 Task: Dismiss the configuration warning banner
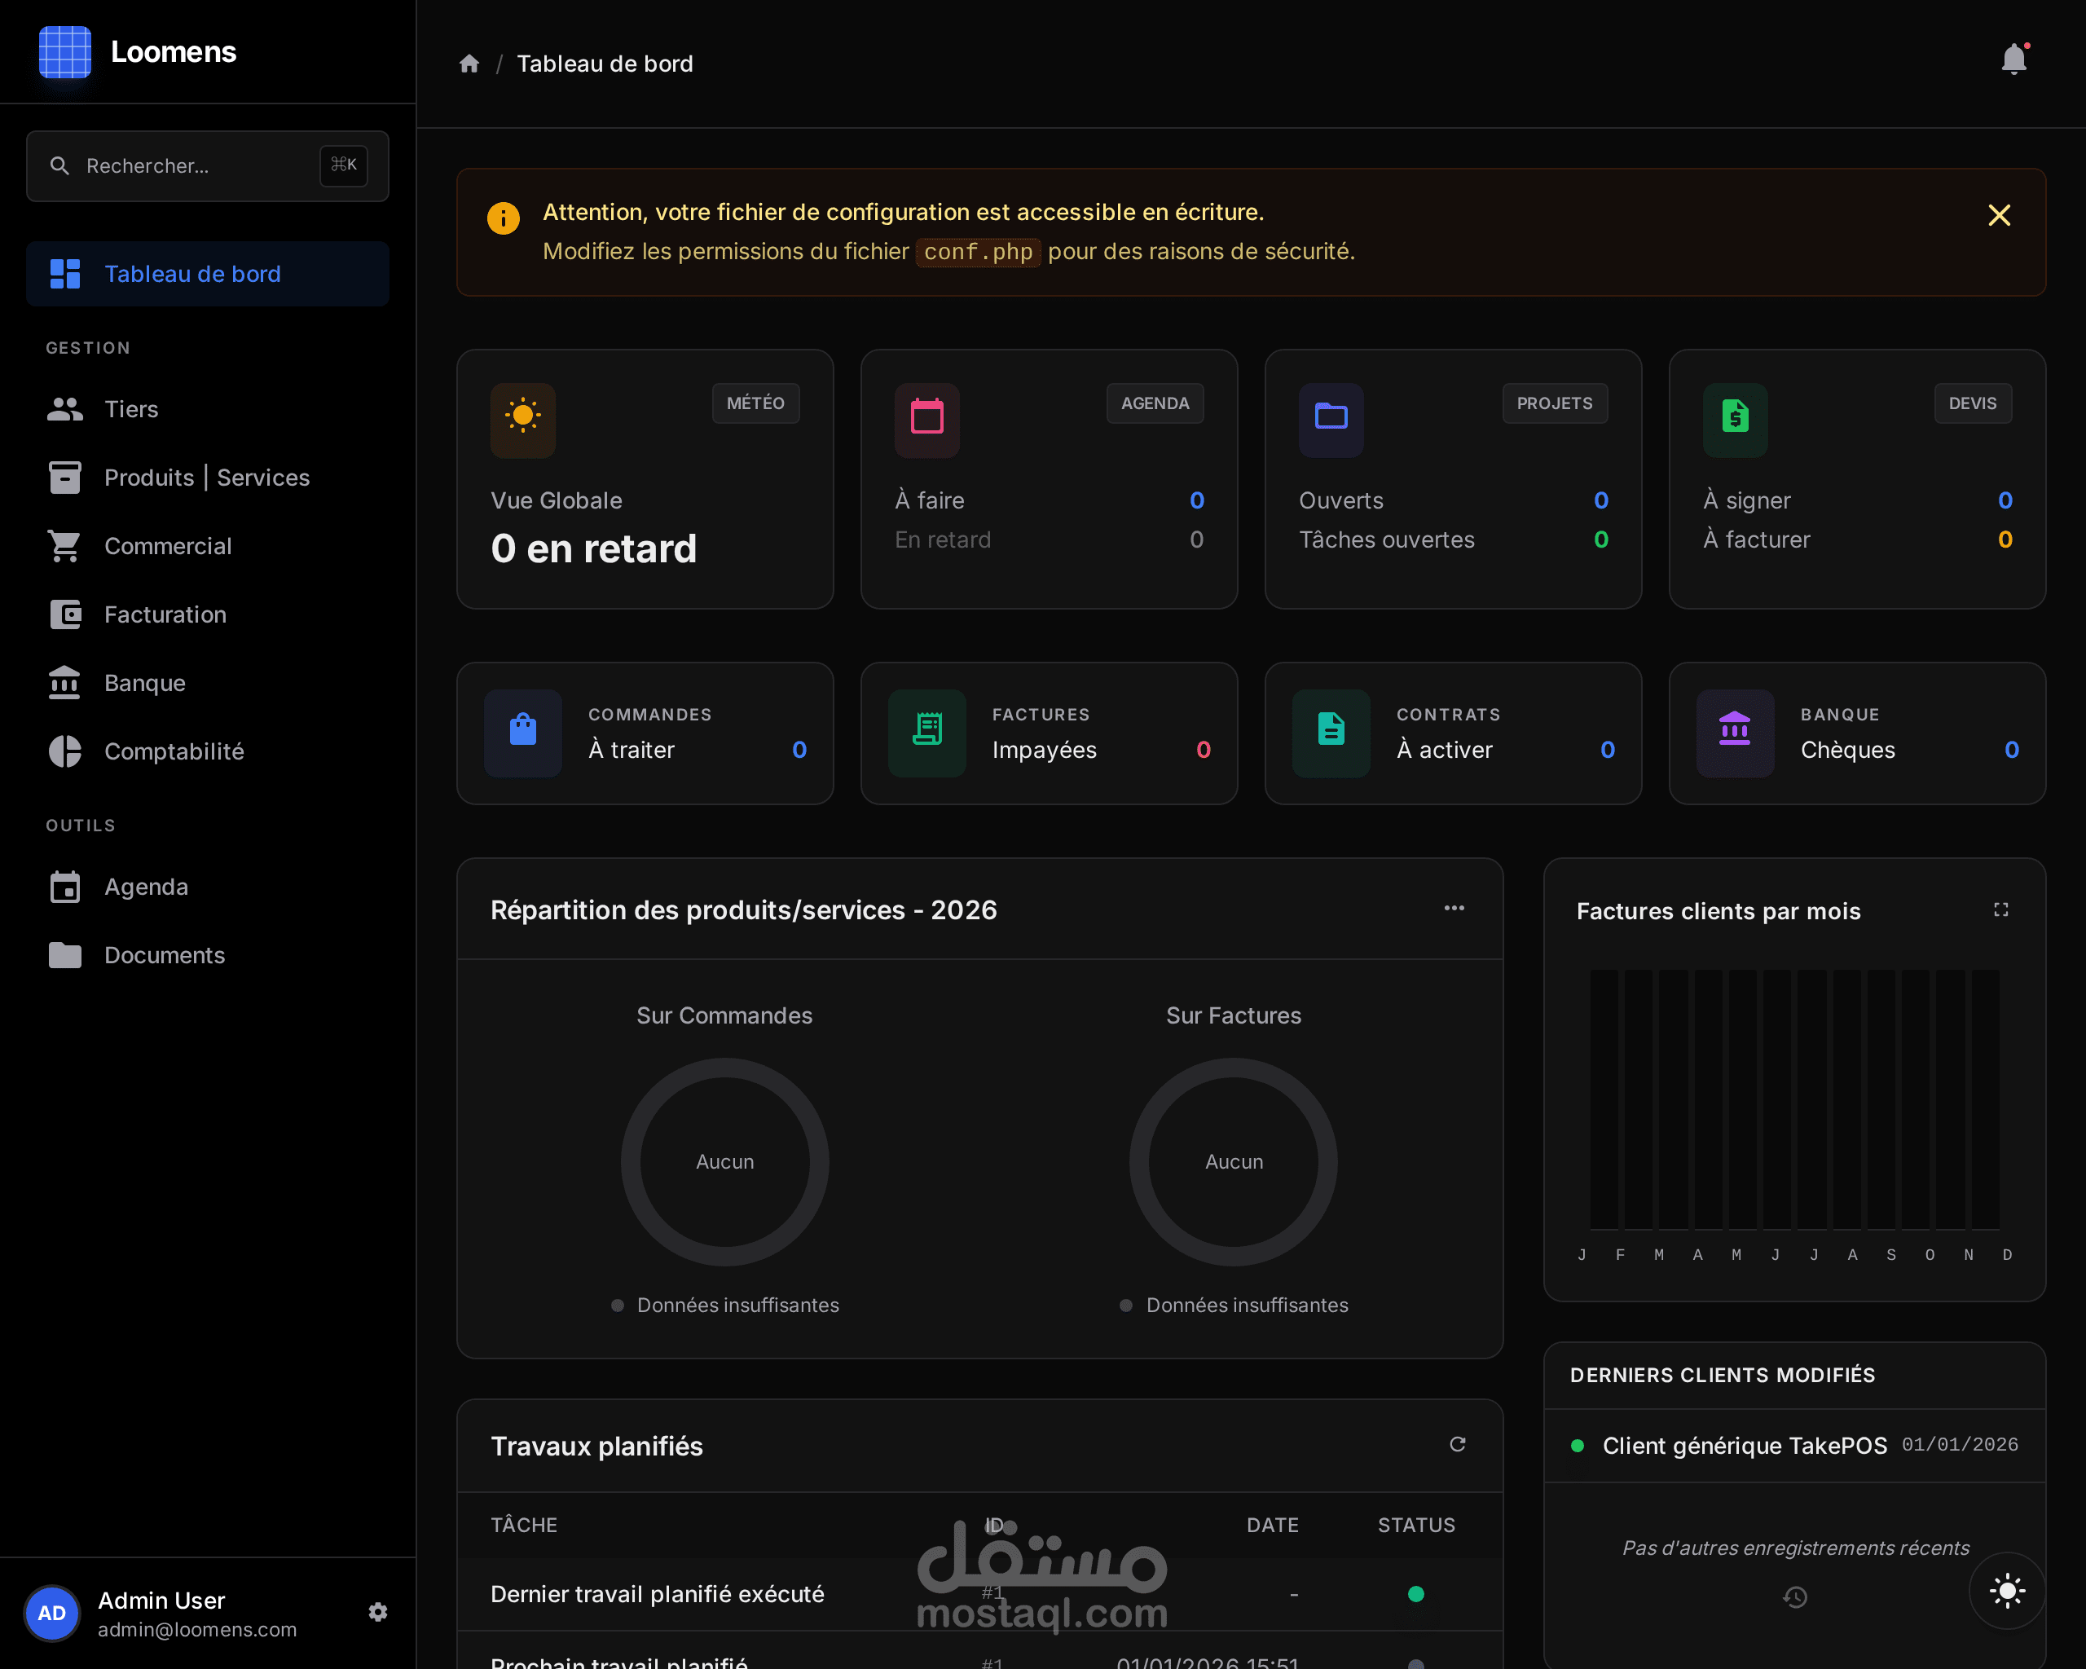(1998, 215)
